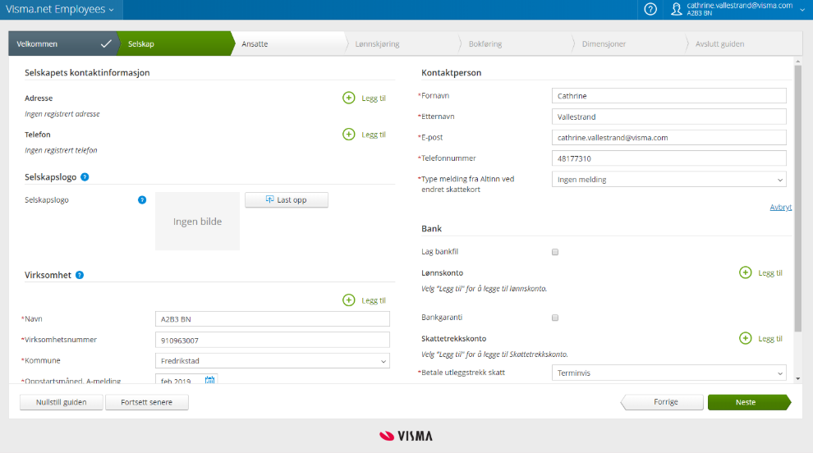
Task: Click the 'Selskapets kontaktinformasjon' heading
Action: click(87, 72)
